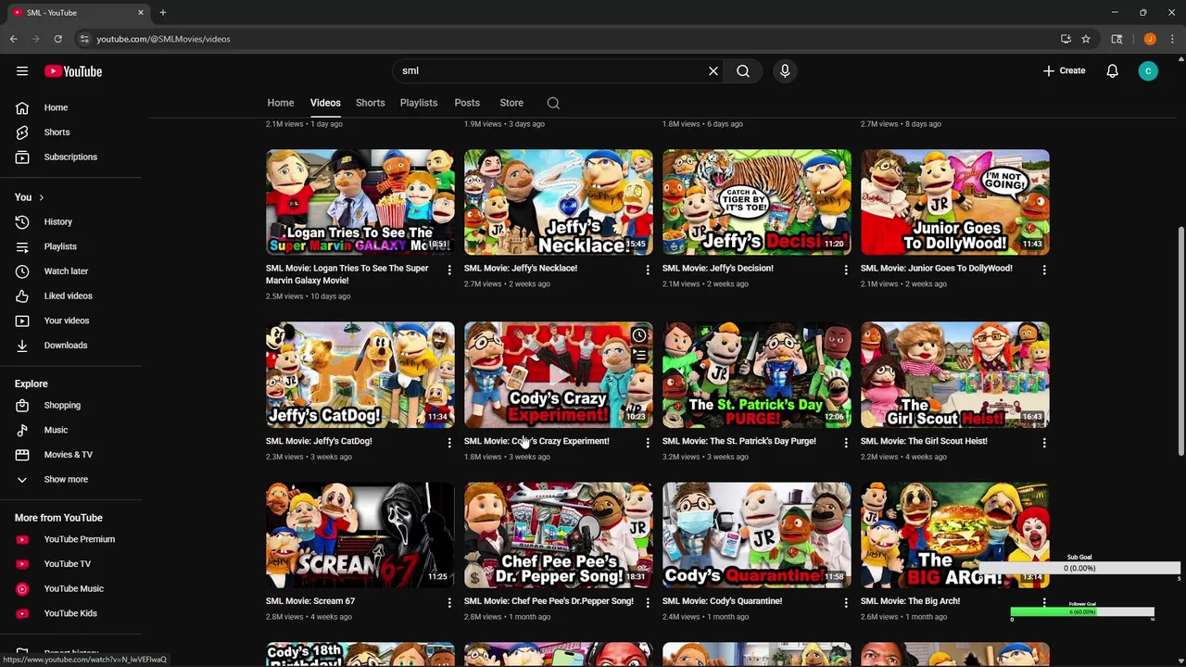This screenshot has height=667, width=1186.
Task: Go to the YouTube logo homepage
Action: (73, 71)
